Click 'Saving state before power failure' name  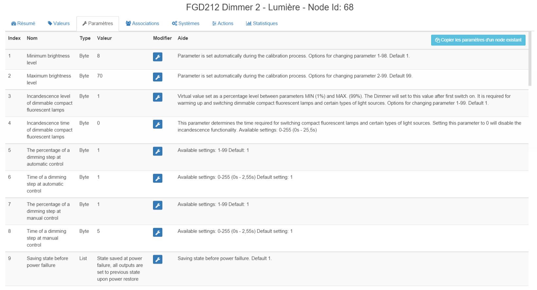[x=48, y=262]
